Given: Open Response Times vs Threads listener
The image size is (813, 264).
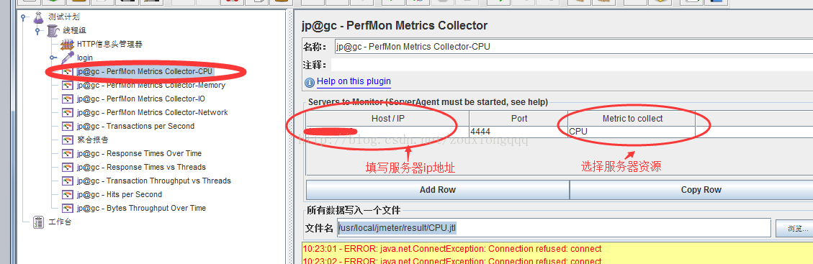Looking at the screenshot, I should pyautogui.click(x=141, y=167).
